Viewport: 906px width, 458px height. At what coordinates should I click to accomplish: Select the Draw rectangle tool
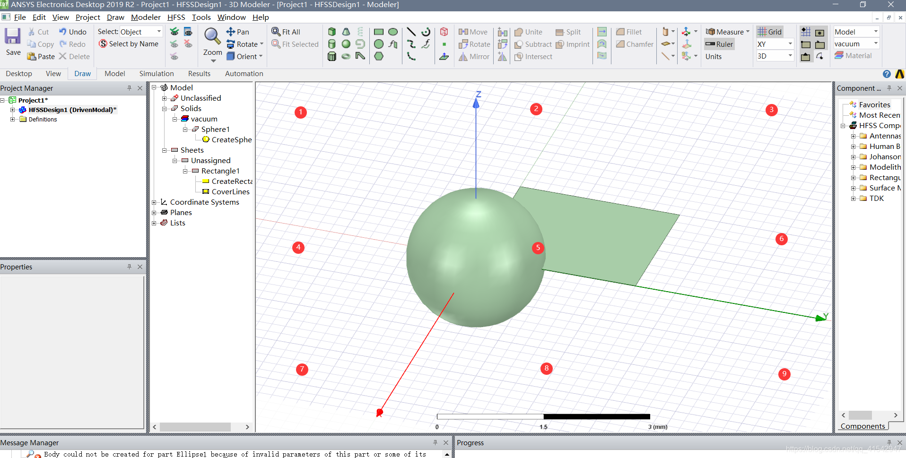pyautogui.click(x=379, y=32)
